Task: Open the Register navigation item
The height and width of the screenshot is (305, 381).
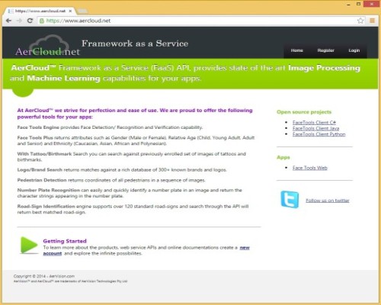Action: tap(326, 50)
